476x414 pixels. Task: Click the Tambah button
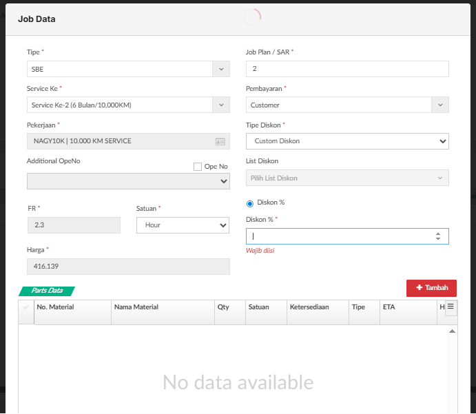431,288
